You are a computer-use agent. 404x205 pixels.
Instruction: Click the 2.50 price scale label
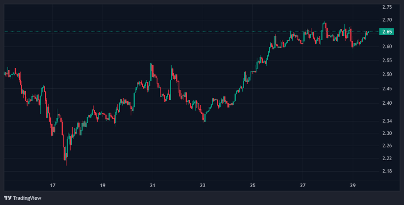pyautogui.click(x=387, y=74)
